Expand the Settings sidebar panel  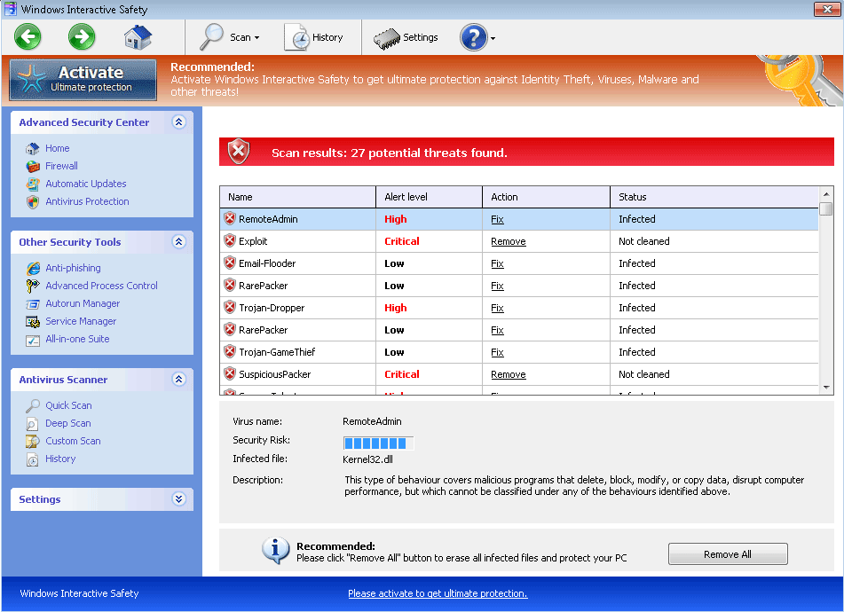(x=178, y=499)
